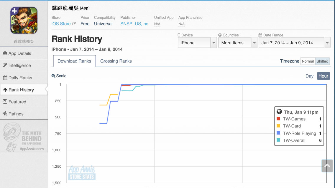Click the Free price value
The image size is (335, 188).
pyautogui.click(x=85, y=24)
